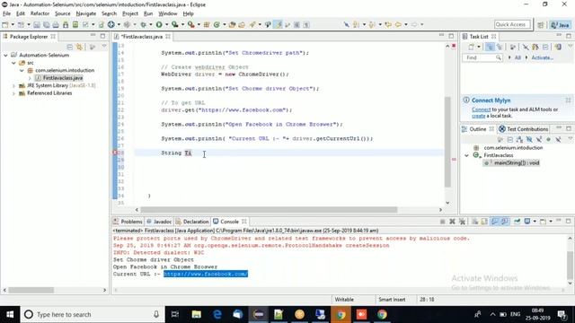Launch Debug with the bug icon

coord(144,24)
